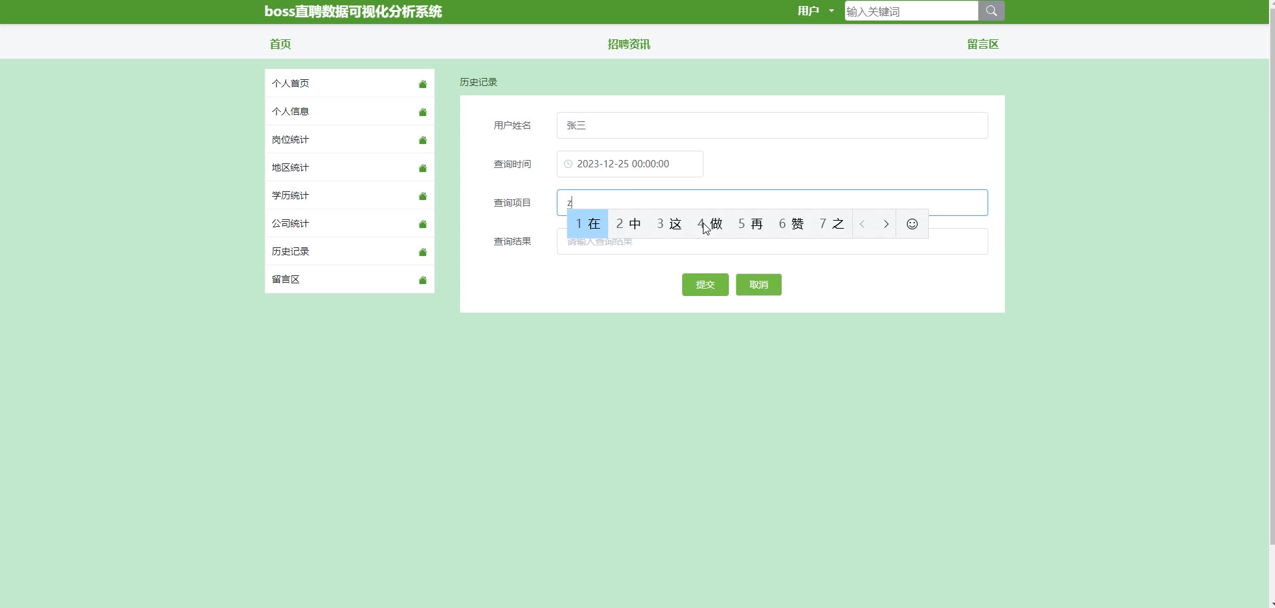The height and width of the screenshot is (608, 1275).
Task: Open the emoji smiley in IME bar
Action: coord(912,224)
